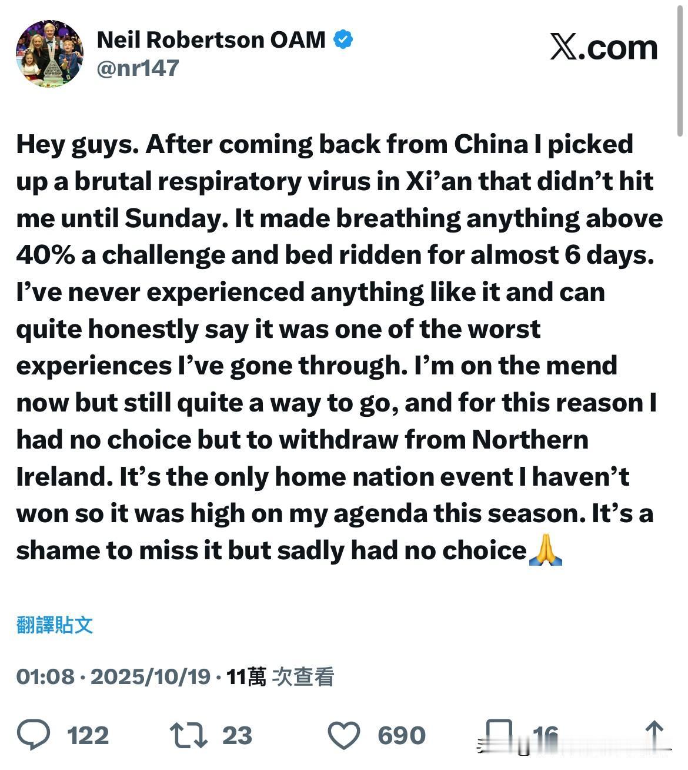688x770 pixels.
Task: Click the X.com logo
Action: click(x=603, y=47)
